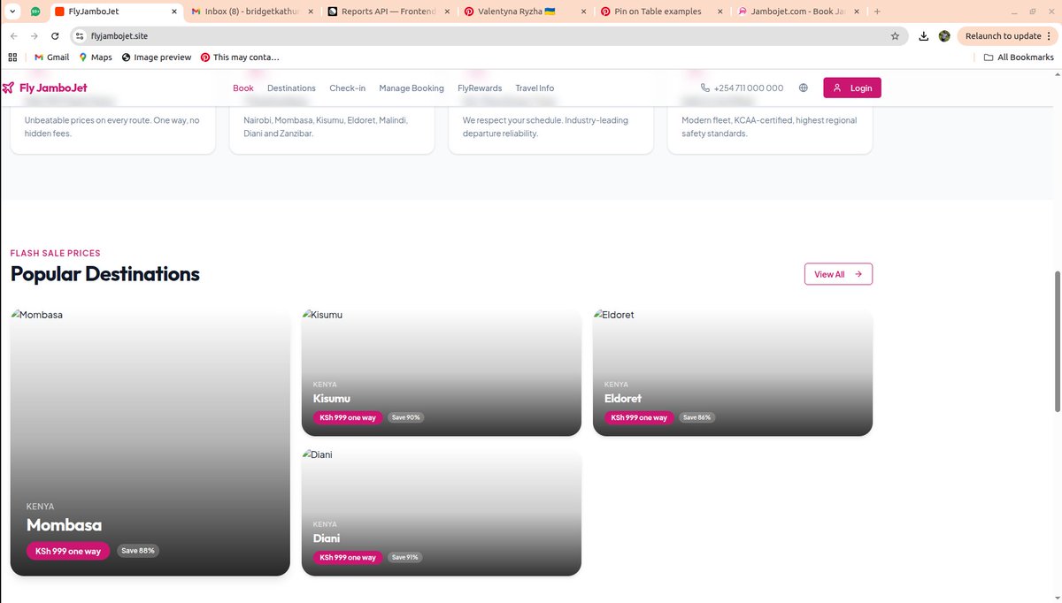The height and width of the screenshot is (603, 1062).
Task: Open the 'This may conta...' Pinterest bookmark
Action: (240, 57)
